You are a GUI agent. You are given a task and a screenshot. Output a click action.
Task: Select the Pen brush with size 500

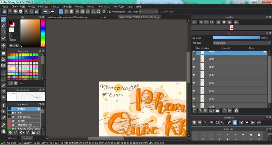[24, 113]
